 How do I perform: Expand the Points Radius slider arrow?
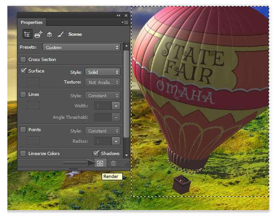(x=116, y=141)
